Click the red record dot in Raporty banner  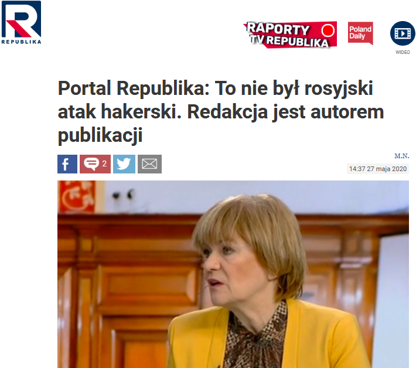(x=328, y=30)
